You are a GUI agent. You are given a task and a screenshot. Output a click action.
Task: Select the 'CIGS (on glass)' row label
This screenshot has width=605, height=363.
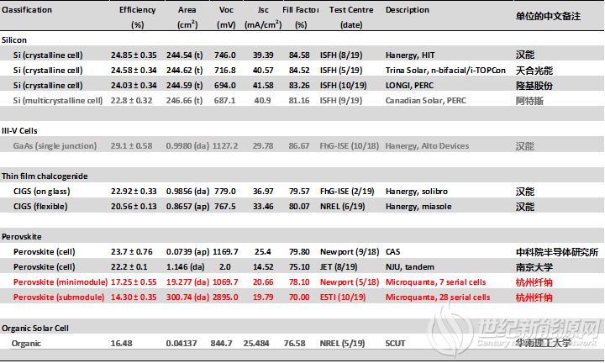point(42,192)
